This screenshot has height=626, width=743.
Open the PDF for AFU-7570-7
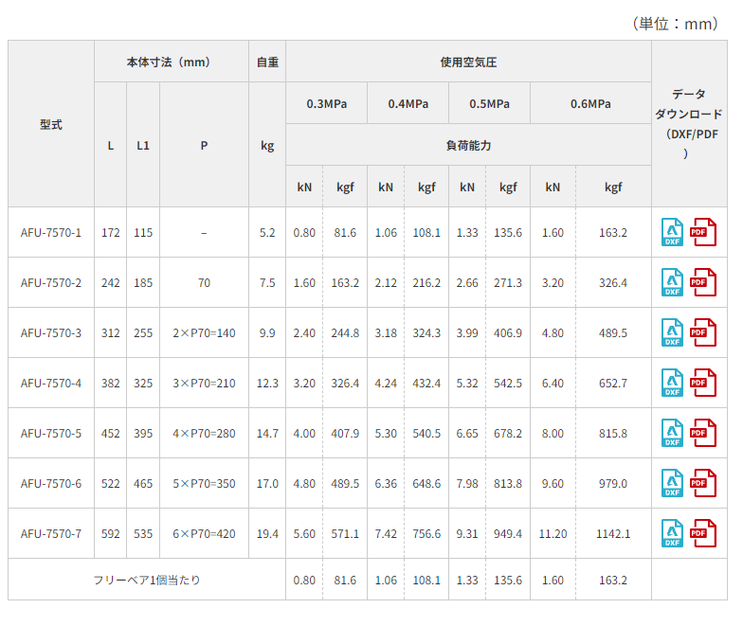click(x=703, y=533)
